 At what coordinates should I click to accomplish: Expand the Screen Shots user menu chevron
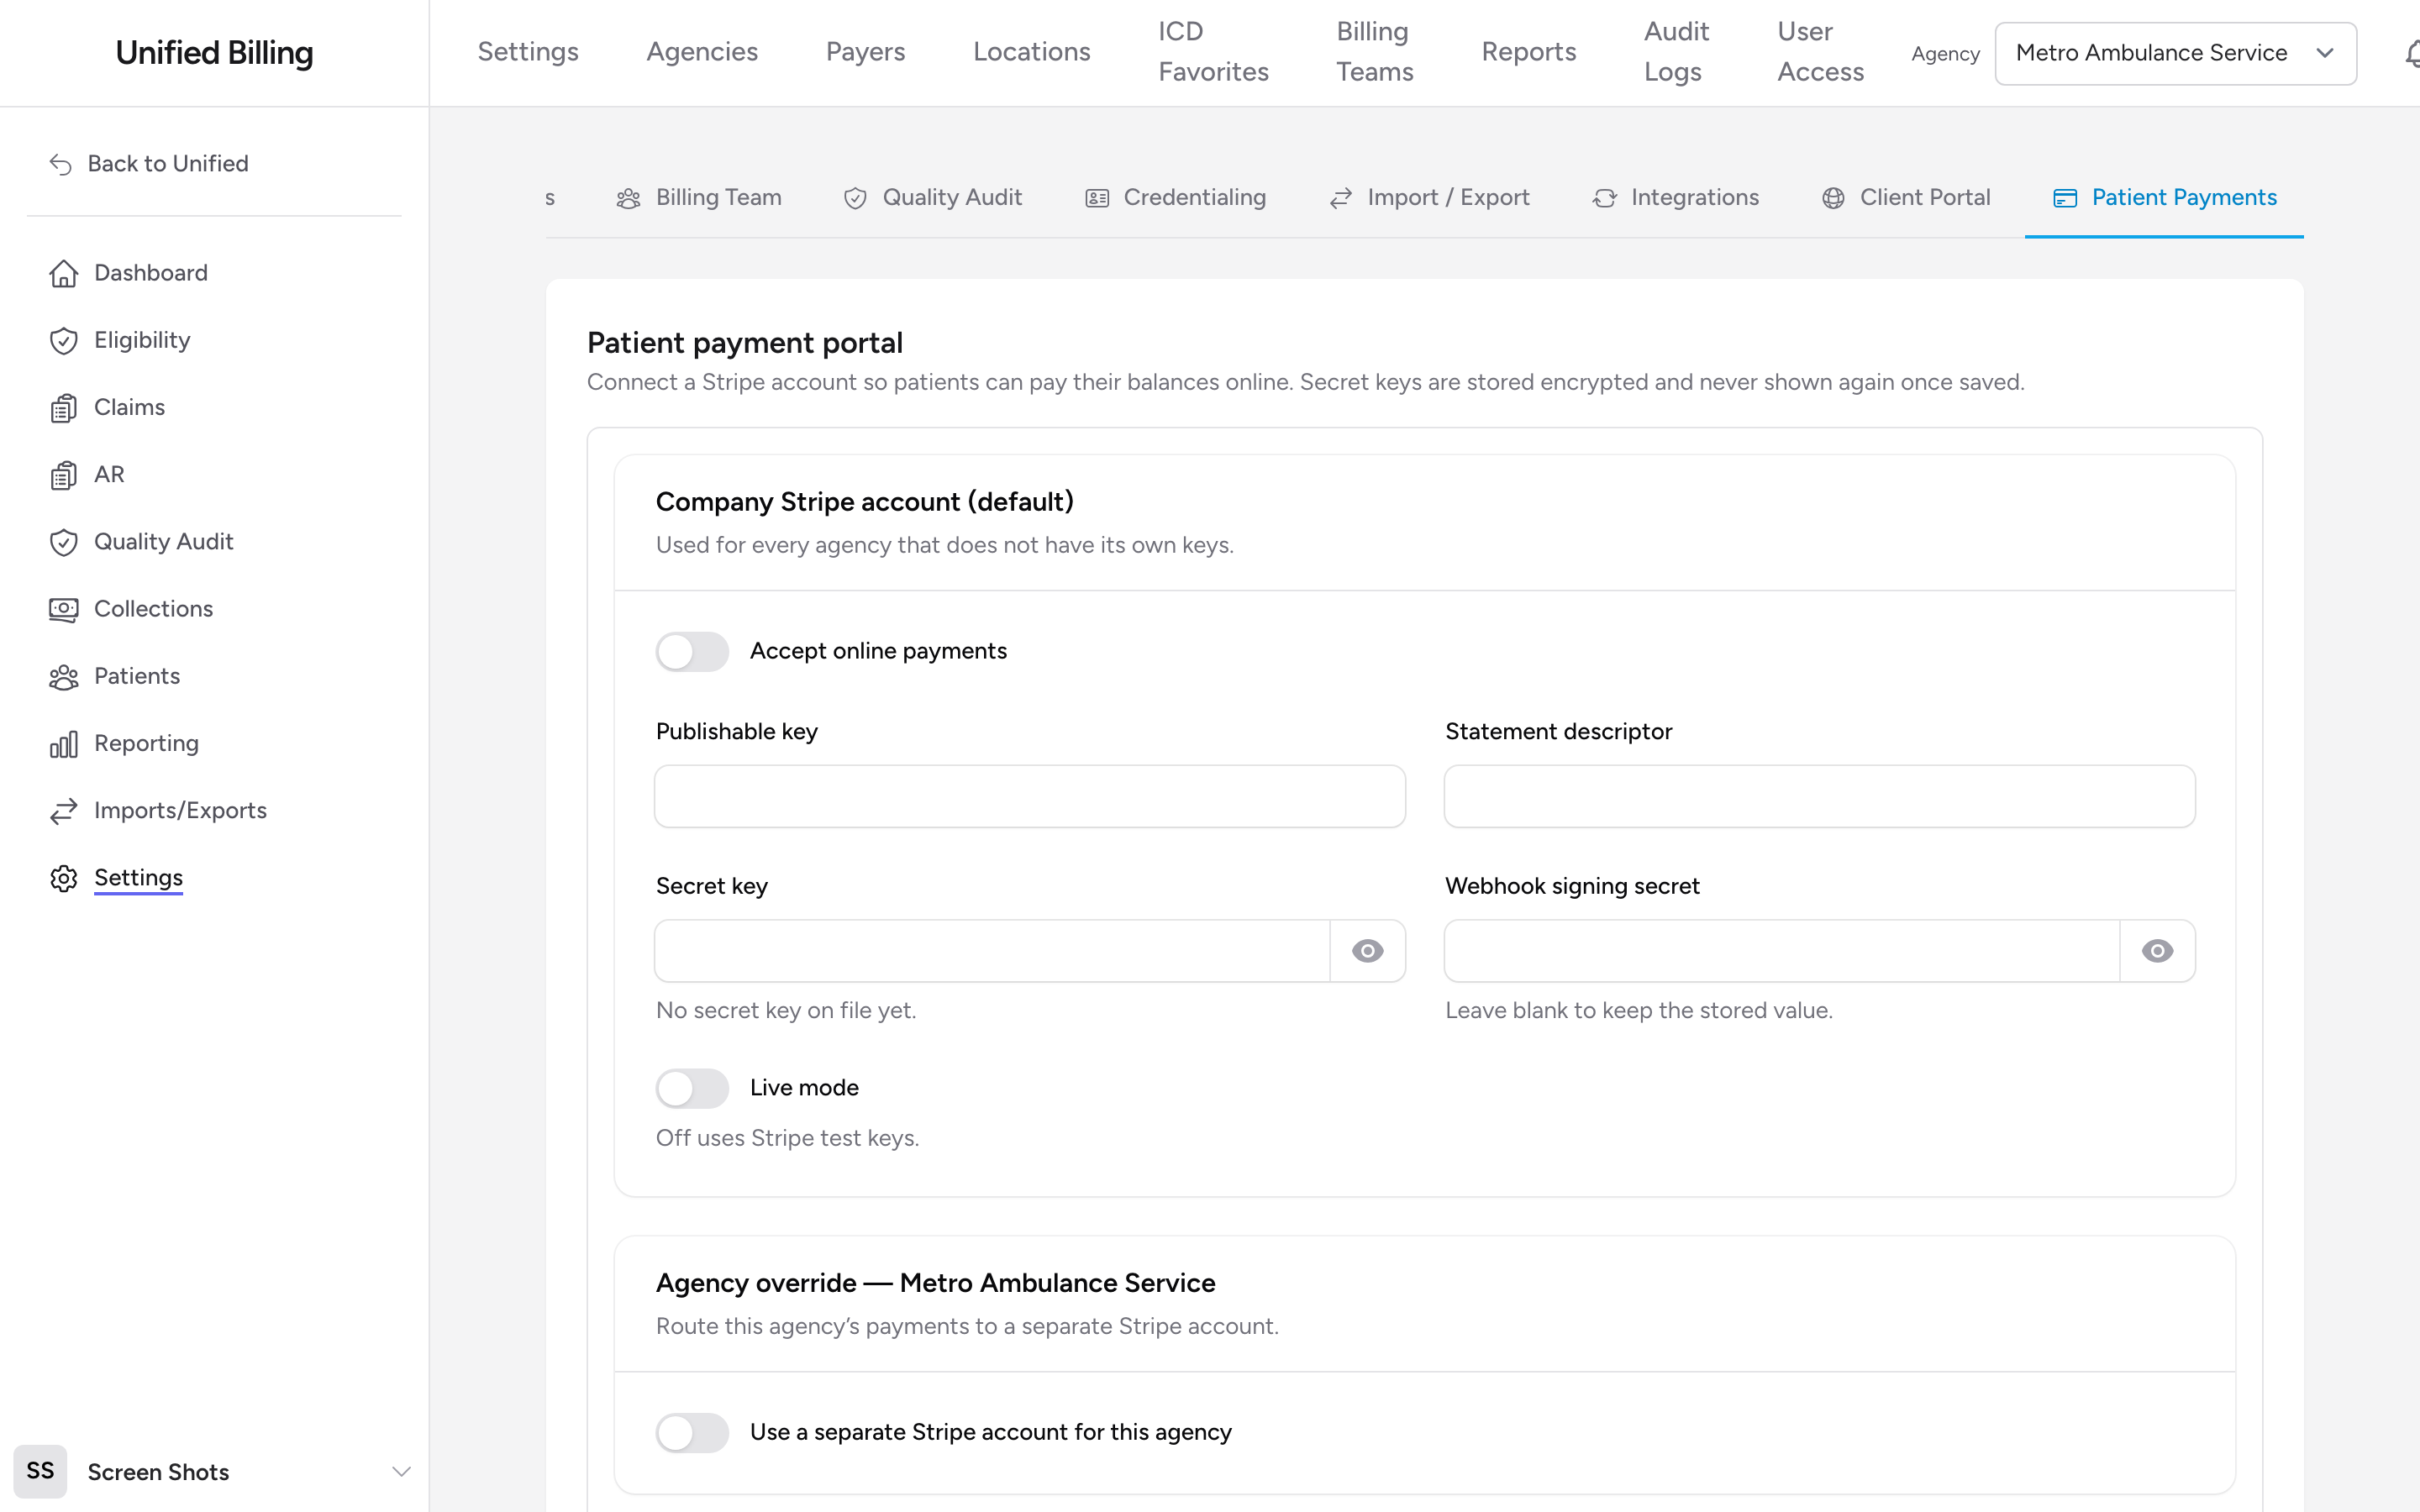pos(401,1471)
